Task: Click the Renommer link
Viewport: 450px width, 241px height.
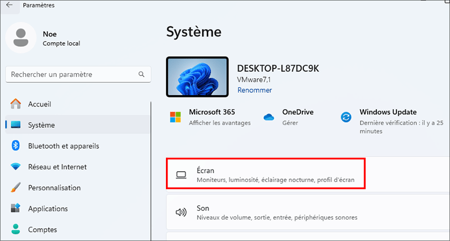Action: (x=254, y=90)
